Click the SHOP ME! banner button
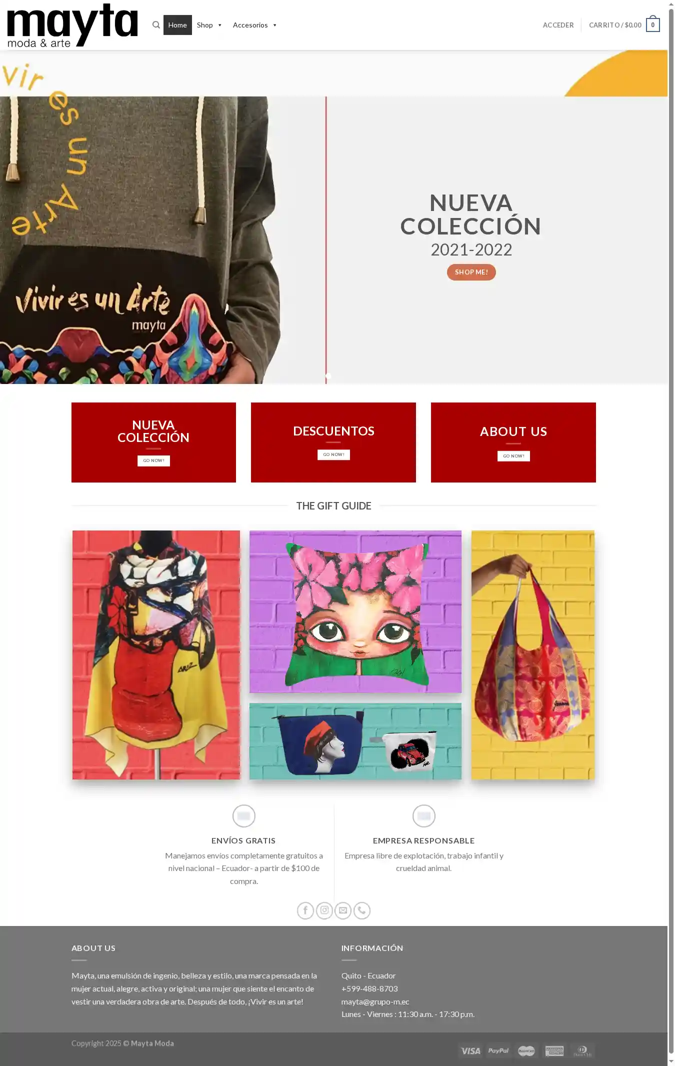The height and width of the screenshot is (1066, 675). 471,272
